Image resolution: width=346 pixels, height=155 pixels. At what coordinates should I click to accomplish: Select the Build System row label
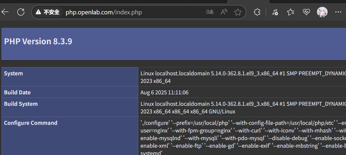[21, 104]
